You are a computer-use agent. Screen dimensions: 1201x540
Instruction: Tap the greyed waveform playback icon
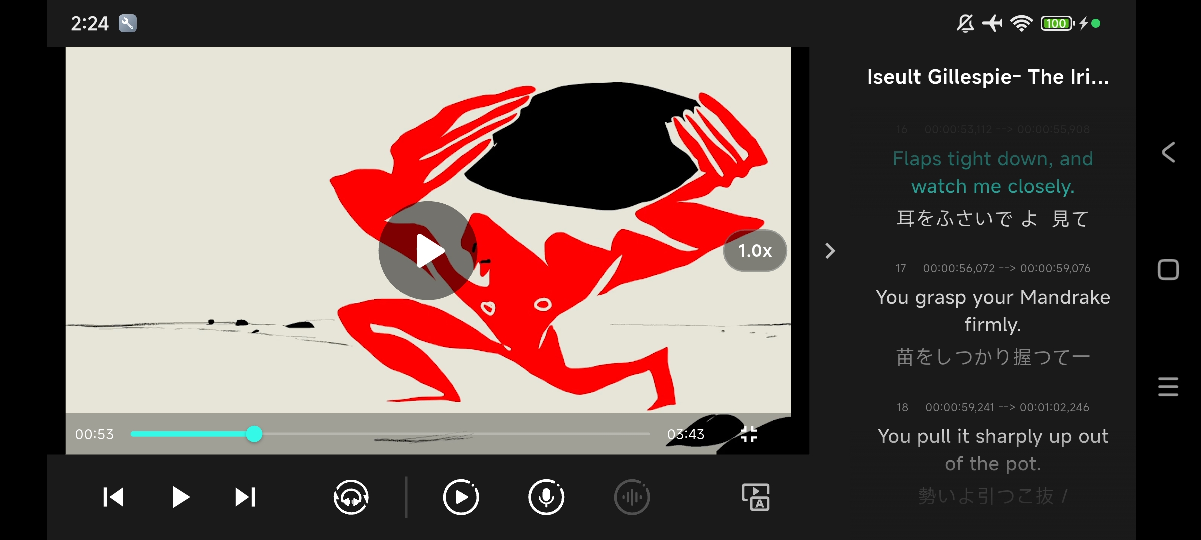tap(632, 497)
